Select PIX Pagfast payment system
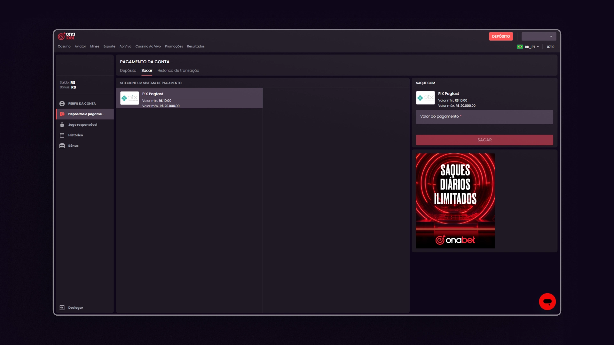Image resolution: width=614 pixels, height=345 pixels. 189,98
